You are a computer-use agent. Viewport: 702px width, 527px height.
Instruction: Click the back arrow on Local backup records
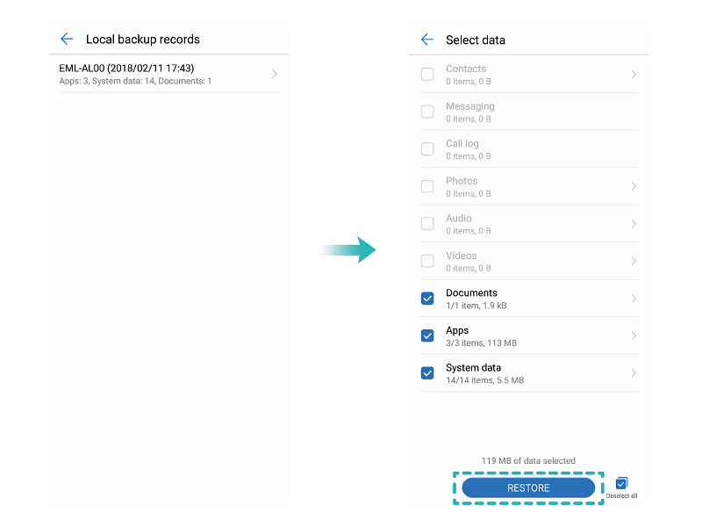pyautogui.click(x=67, y=39)
